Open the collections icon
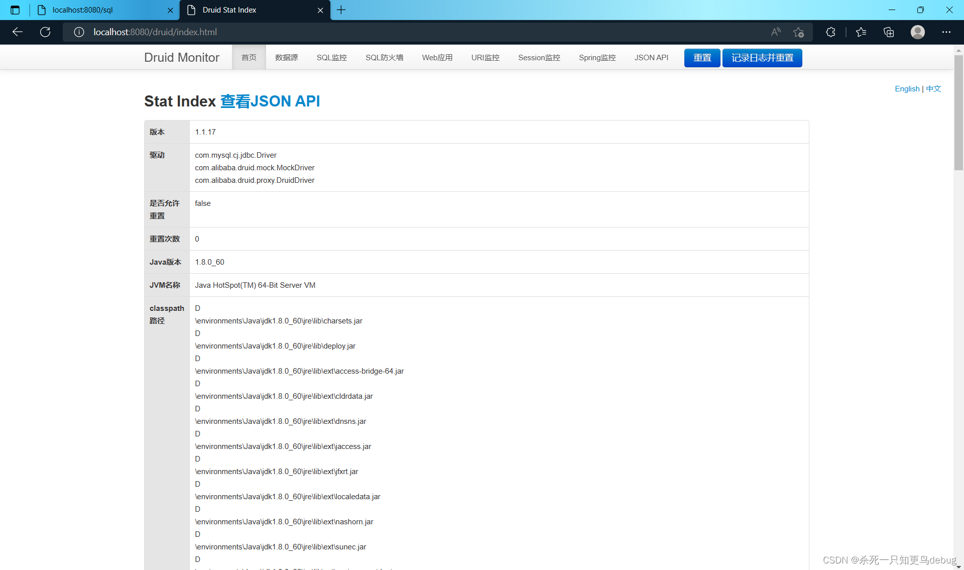This screenshot has height=570, width=964. (889, 32)
